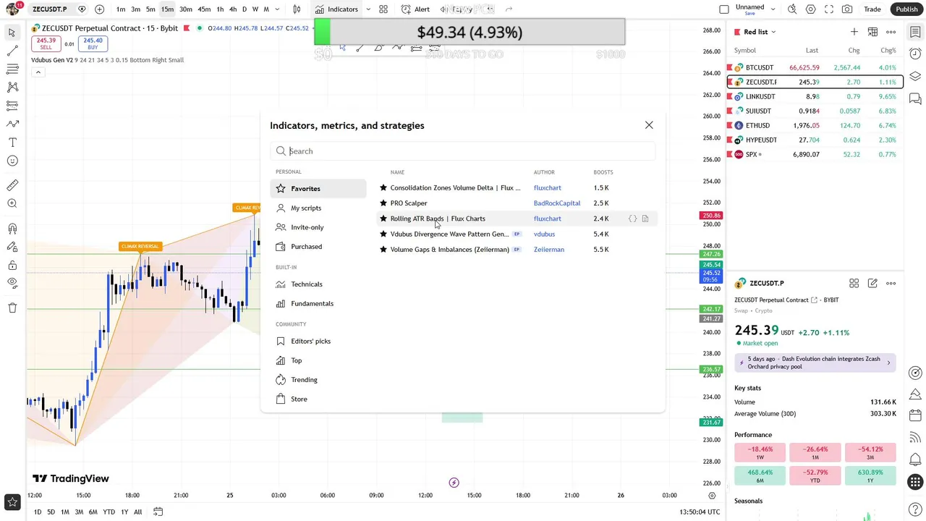
Task: Switch chart to 1m interval
Action: (121, 9)
